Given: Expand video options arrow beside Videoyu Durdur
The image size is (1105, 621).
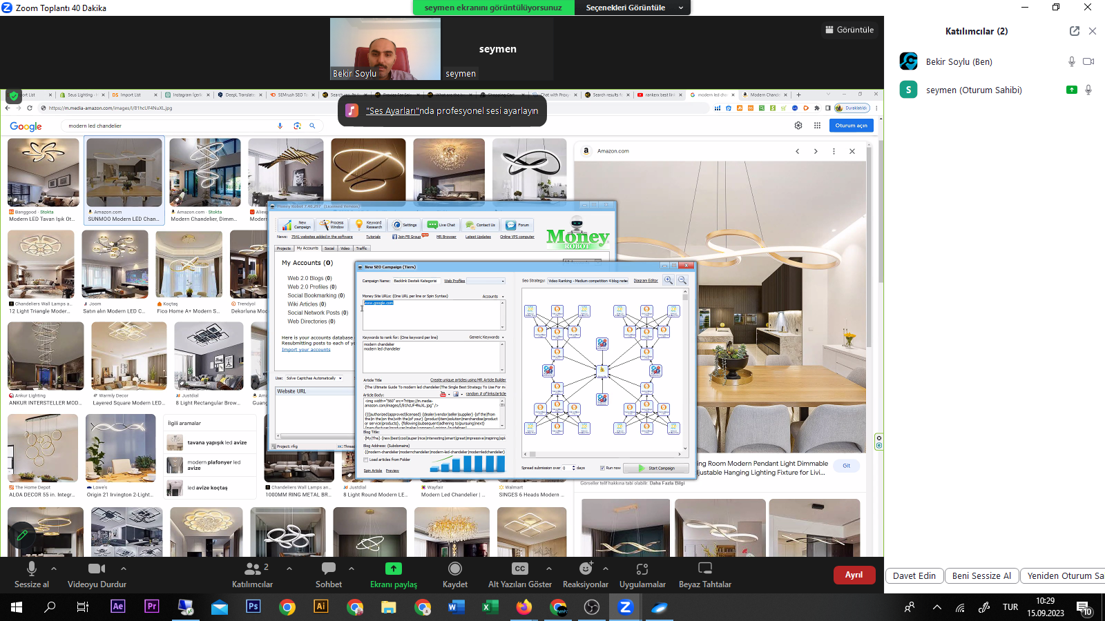Looking at the screenshot, I should [x=124, y=569].
